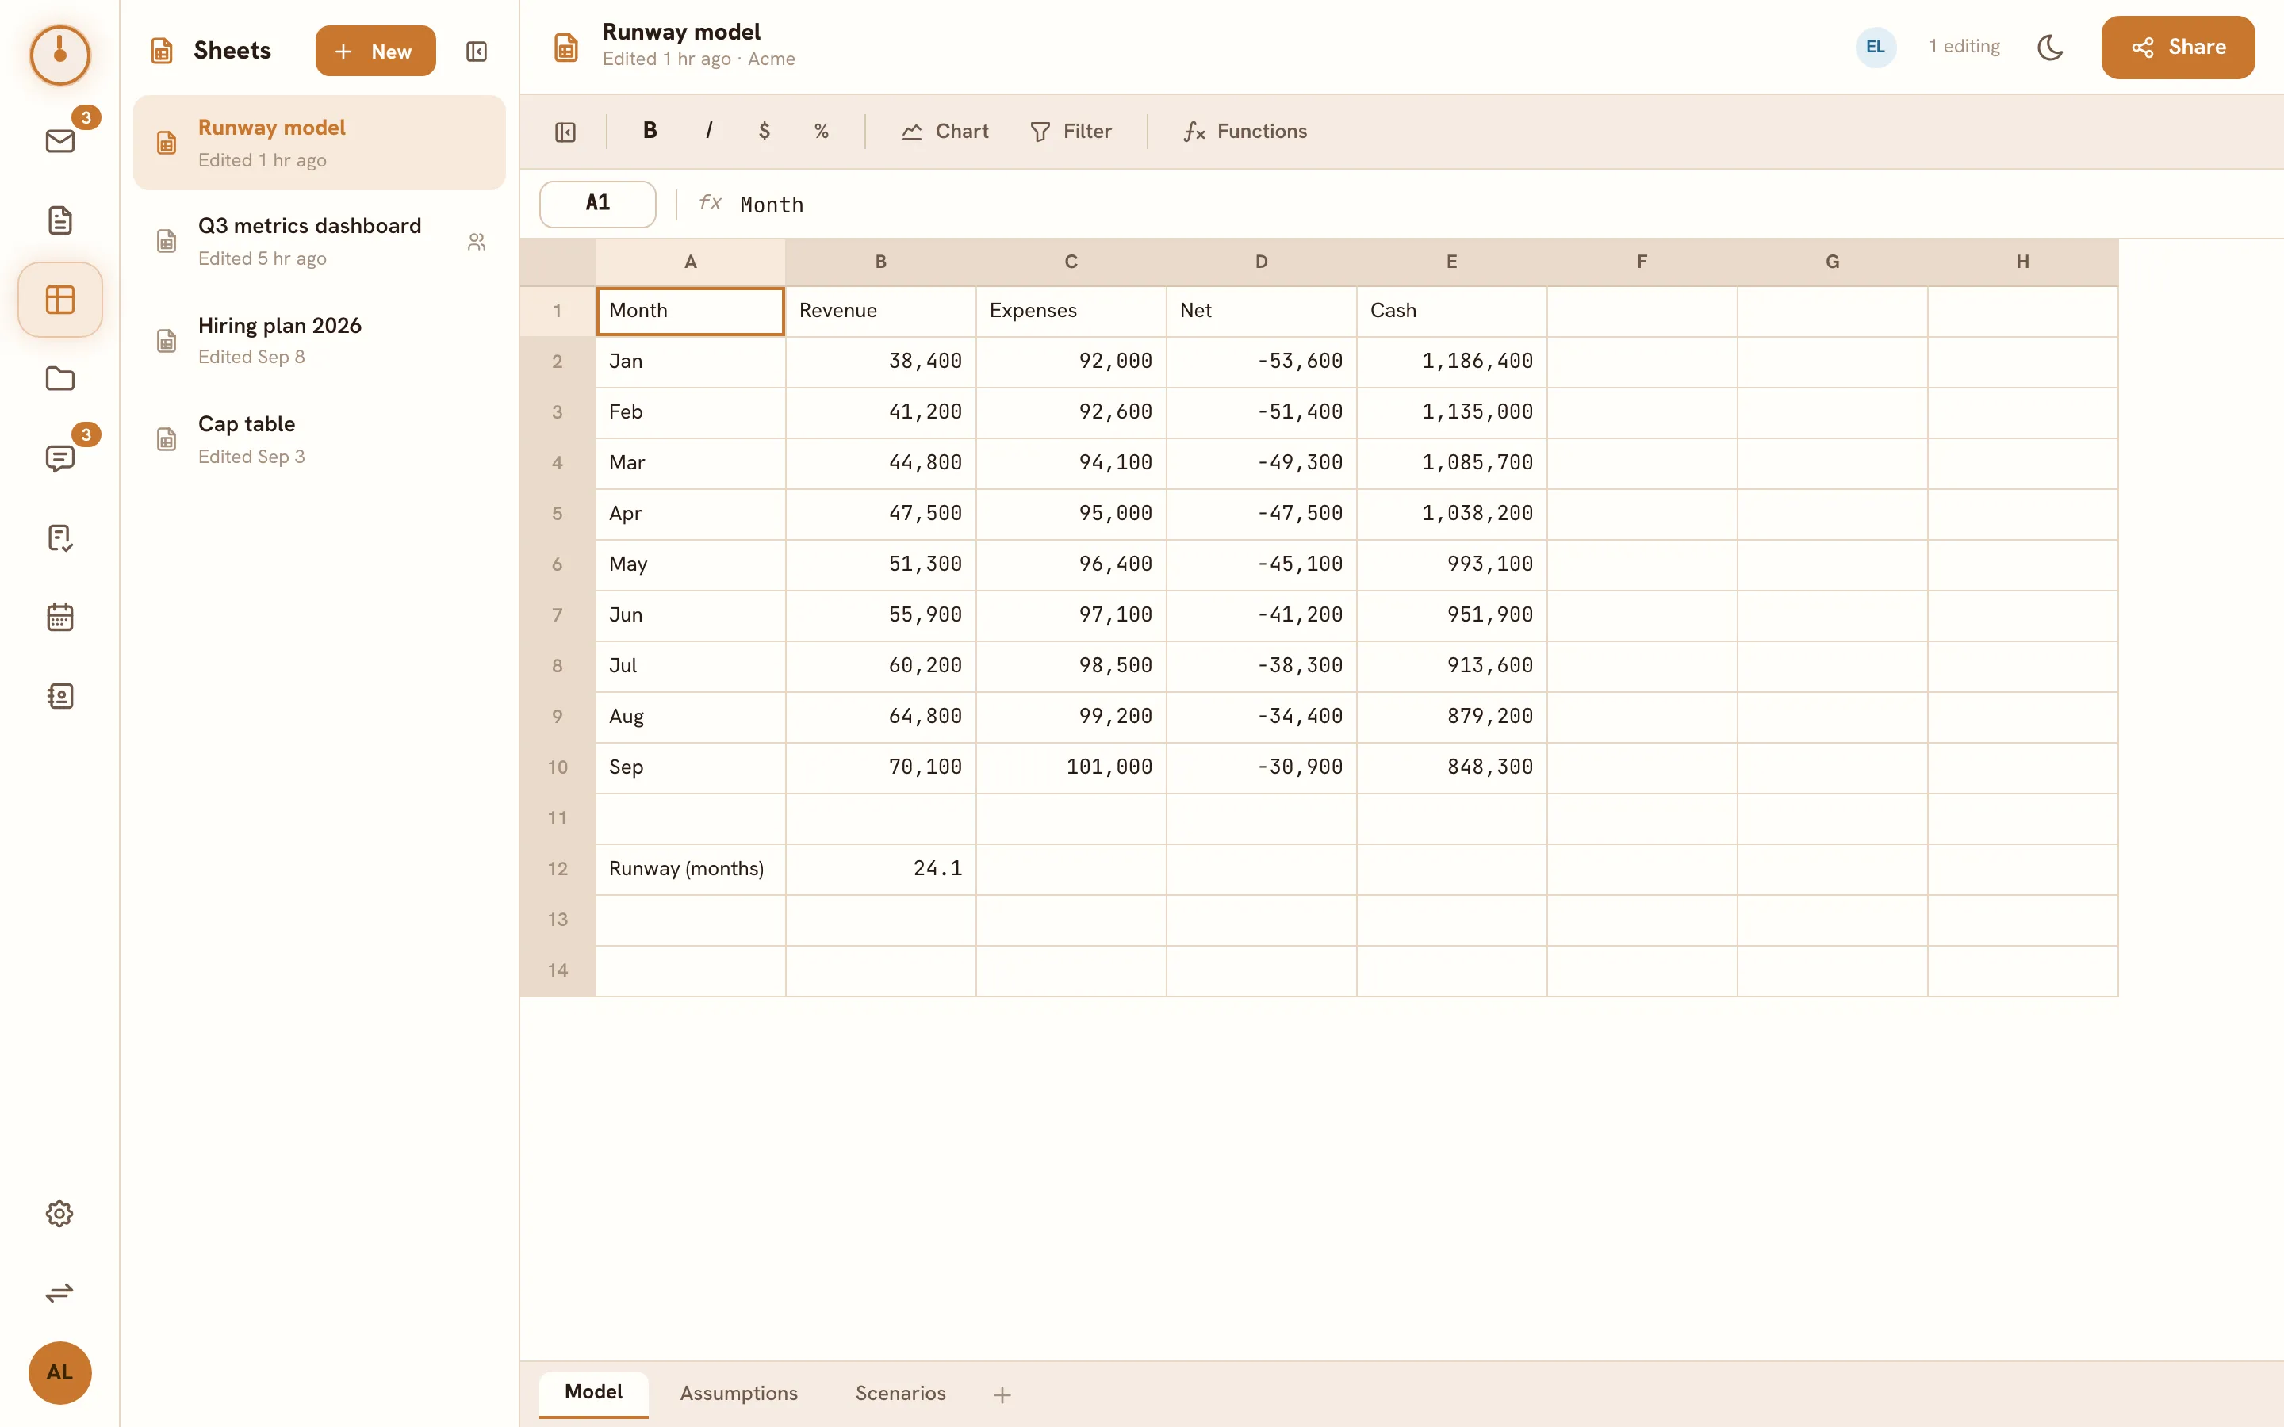
Task: Select the Net header cell
Action: point(1261,312)
